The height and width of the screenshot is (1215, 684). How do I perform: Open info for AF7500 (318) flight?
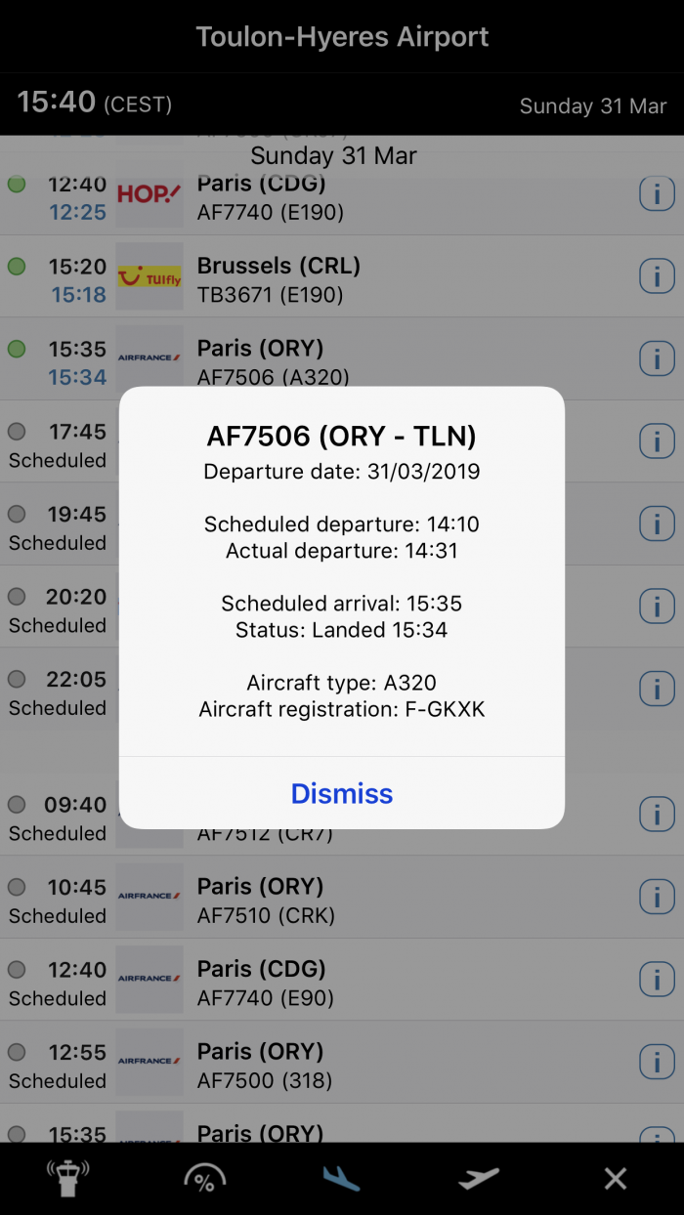coord(657,1062)
